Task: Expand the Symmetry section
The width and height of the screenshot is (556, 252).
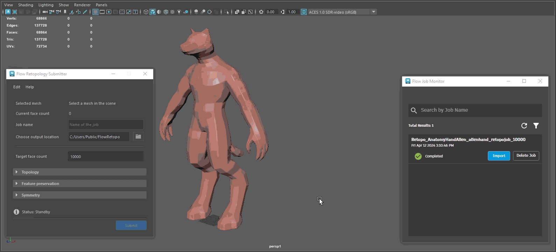Action: [x=80, y=195]
